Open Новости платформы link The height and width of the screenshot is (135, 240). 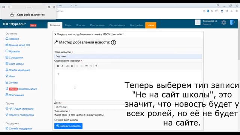(19, 115)
